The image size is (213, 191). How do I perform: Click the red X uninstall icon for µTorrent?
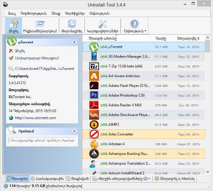coord(11,51)
